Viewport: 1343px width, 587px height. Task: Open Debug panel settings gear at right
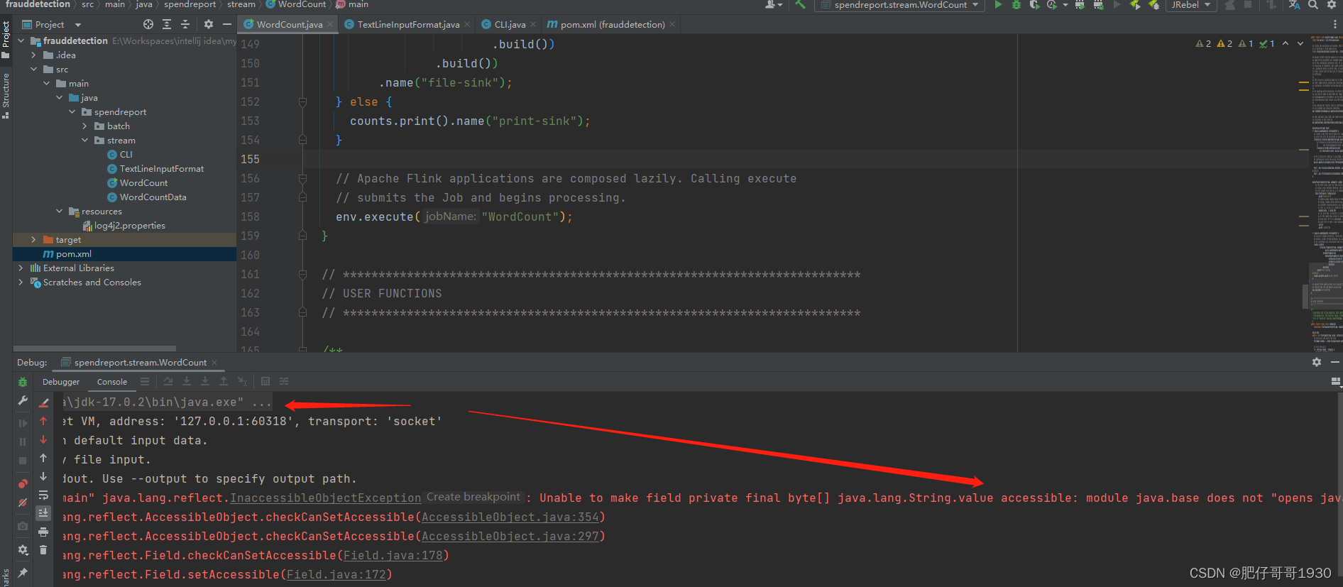point(1317,362)
